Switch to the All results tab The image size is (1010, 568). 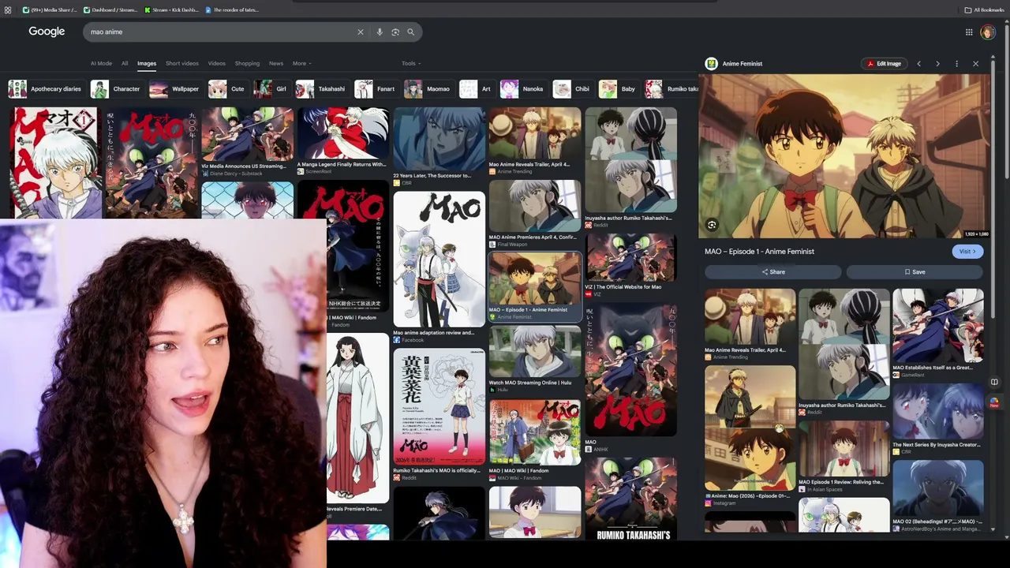125,64
